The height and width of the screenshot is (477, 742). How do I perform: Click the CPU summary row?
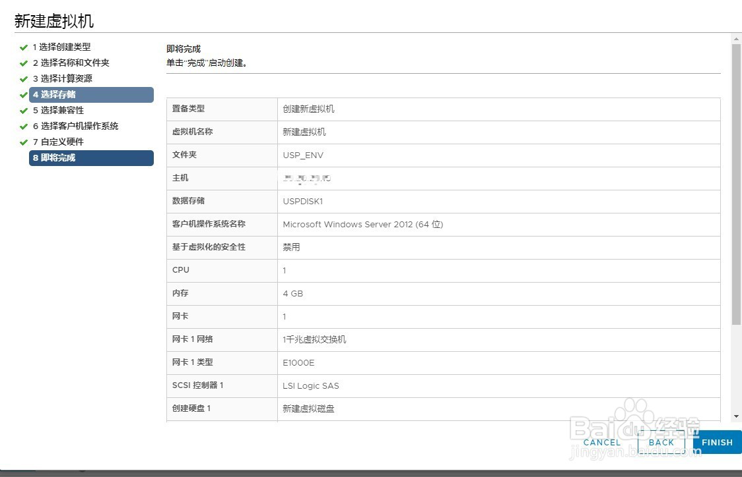coord(442,270)
